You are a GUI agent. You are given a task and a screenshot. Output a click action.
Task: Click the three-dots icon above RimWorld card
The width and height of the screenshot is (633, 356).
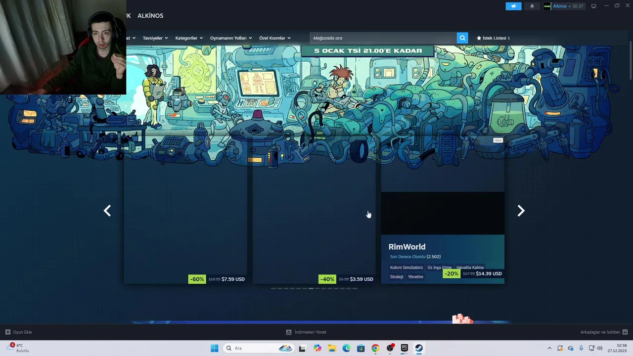(498, 140)
